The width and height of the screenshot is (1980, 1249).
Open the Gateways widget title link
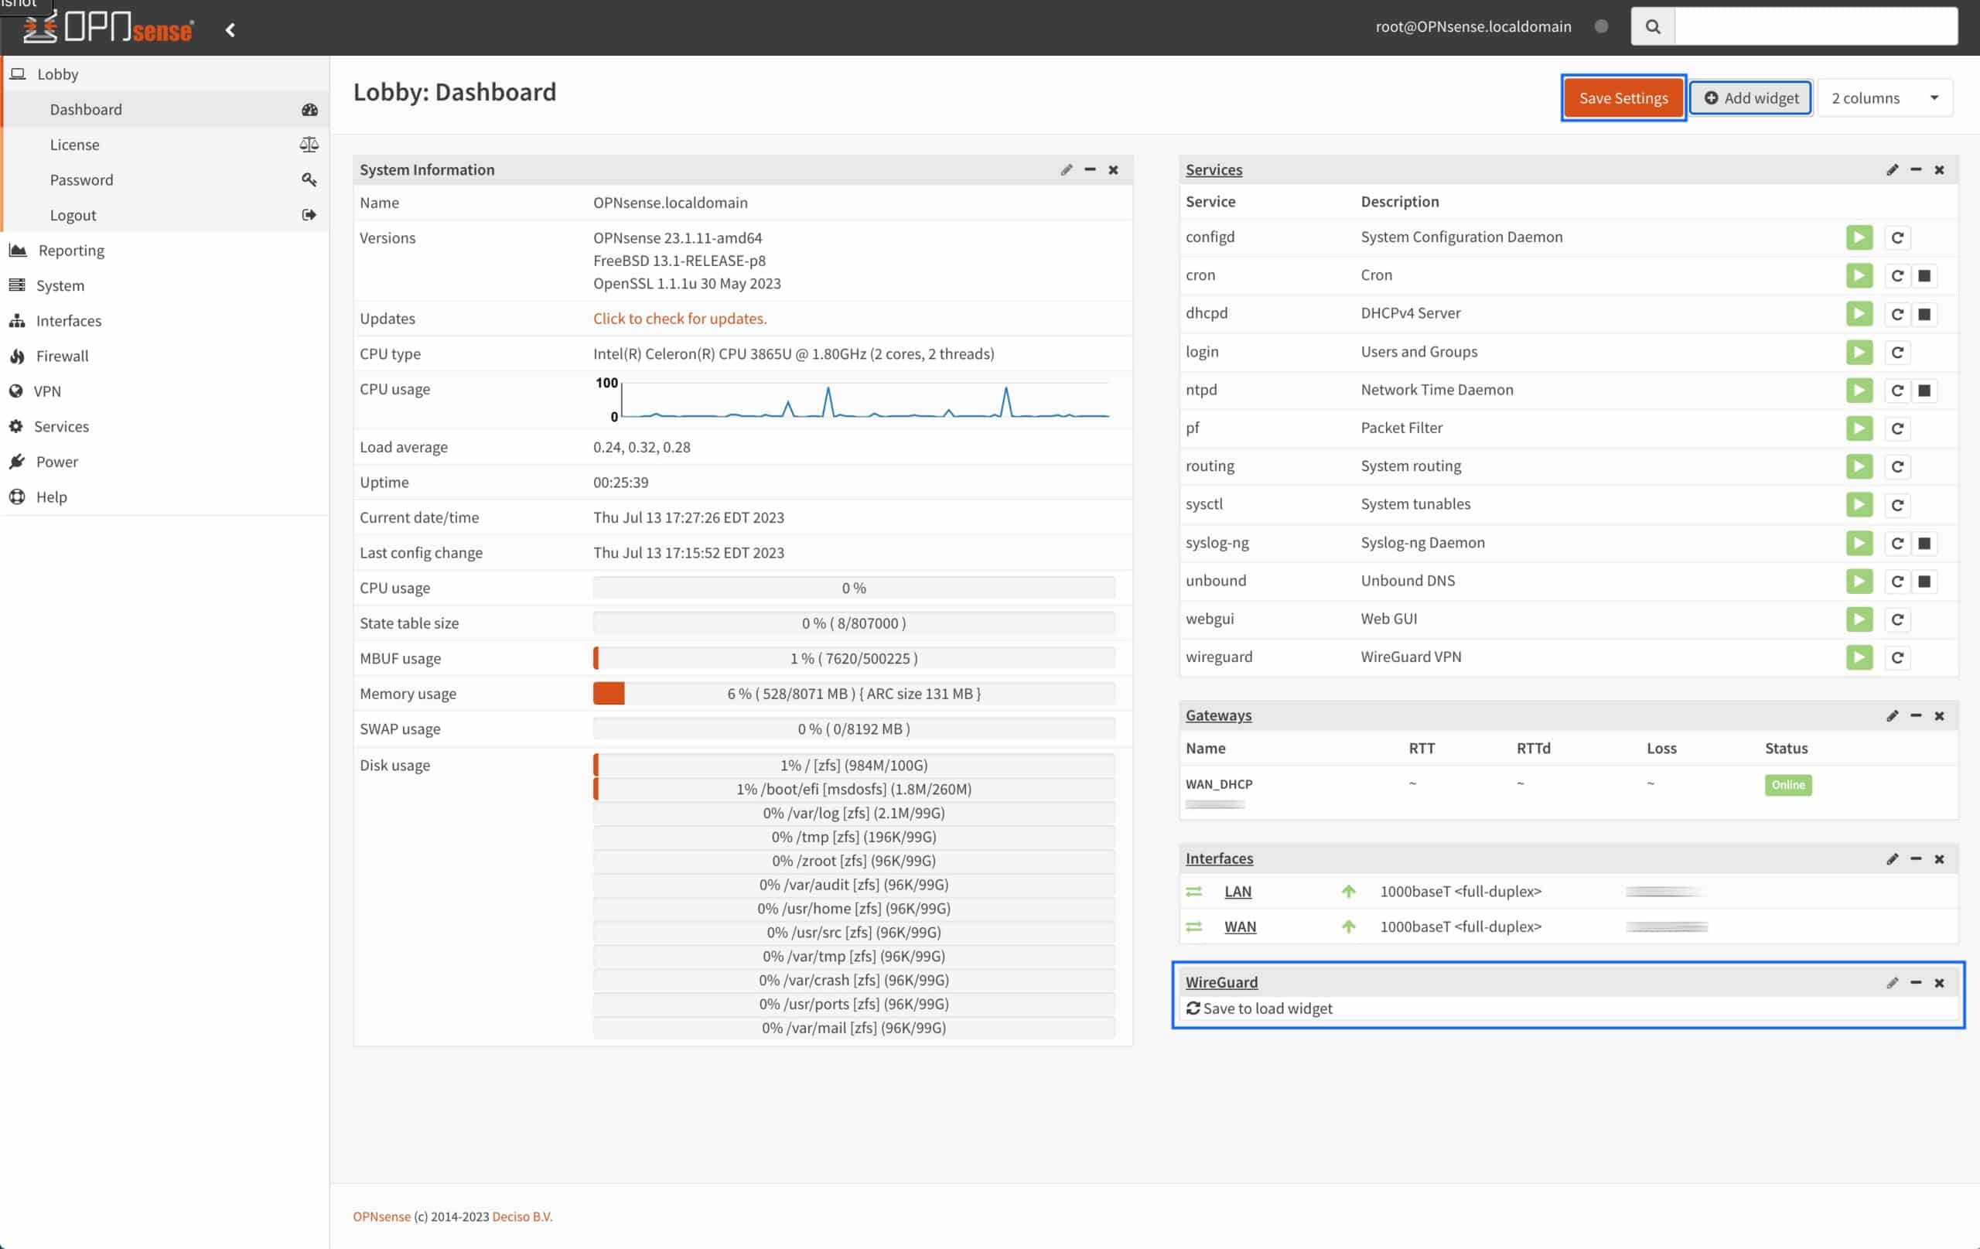1219,715
